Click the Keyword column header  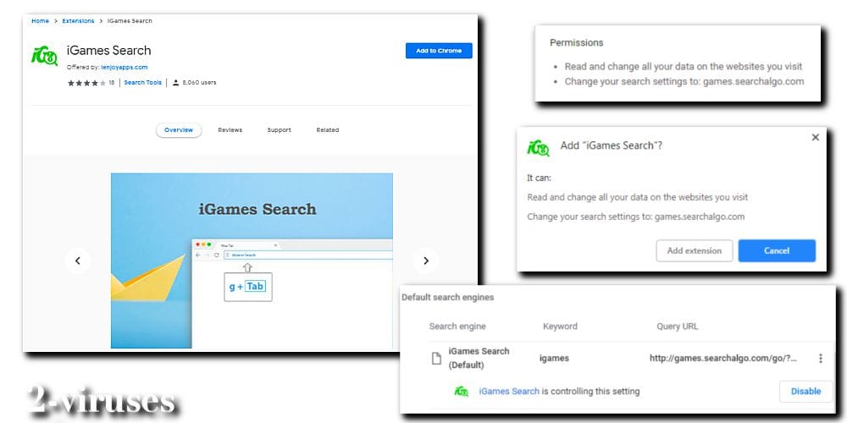coord(560,327)
